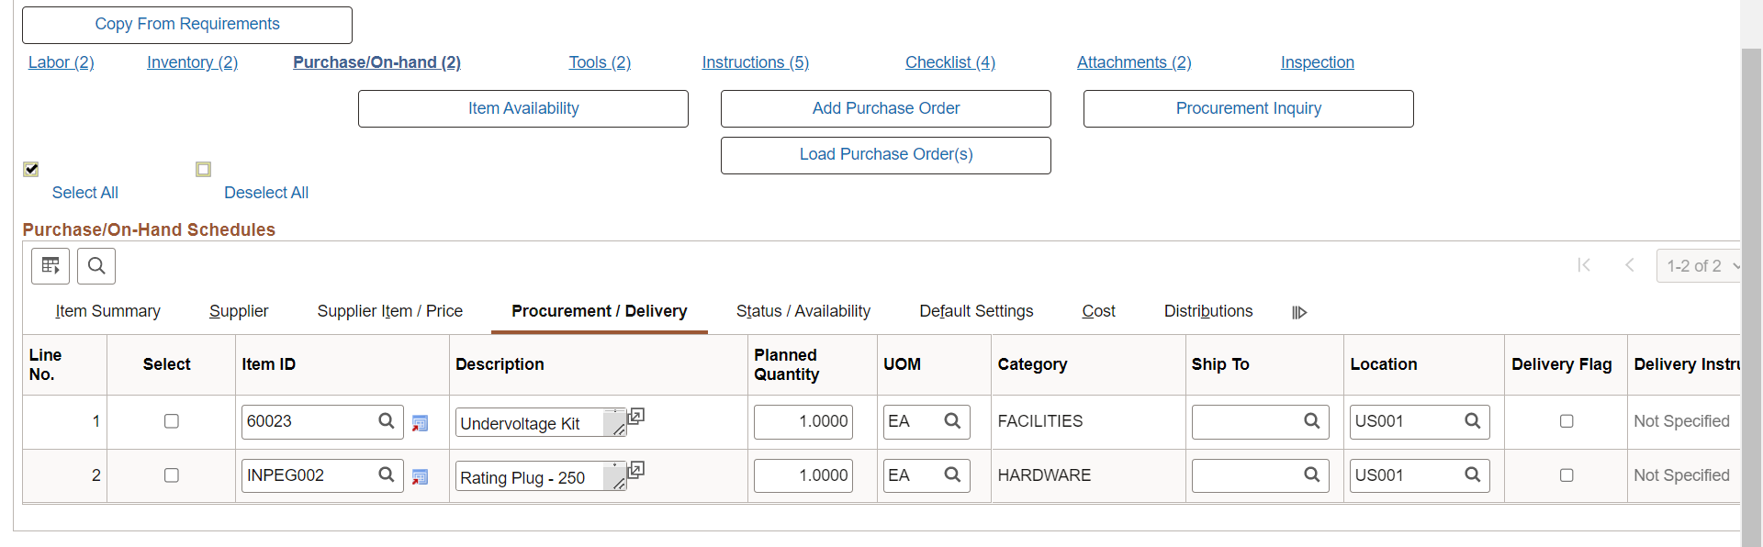1763x547 pixels.
Task: Open Supplier Item / Price tab
Action: coord(390,312)
